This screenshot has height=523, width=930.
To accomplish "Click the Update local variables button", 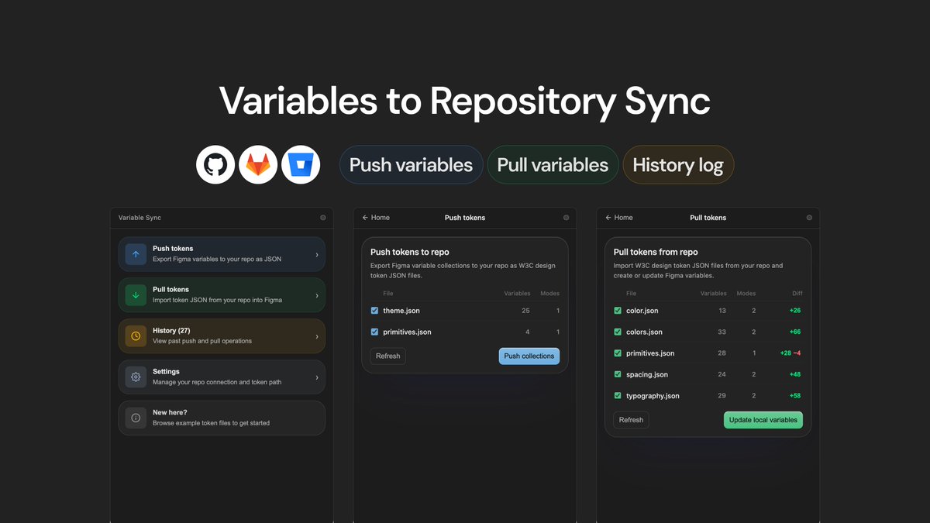I will point(763,420).
